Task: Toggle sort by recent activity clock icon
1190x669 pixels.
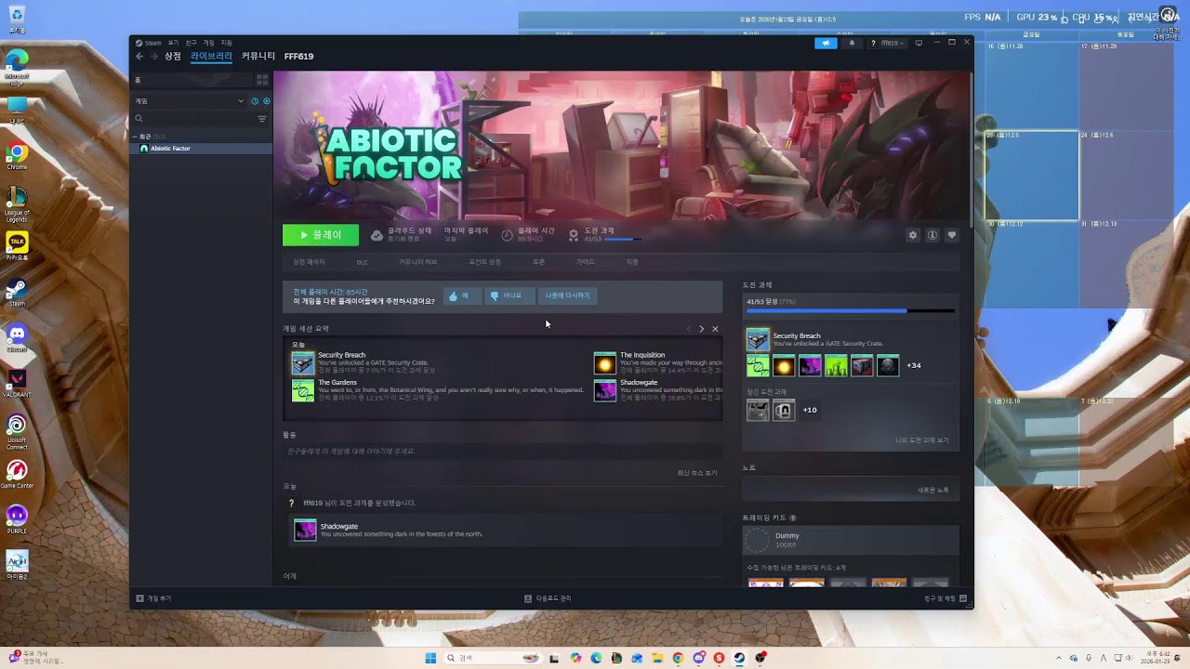Action: pyautogui.click(x=255, y=100)
